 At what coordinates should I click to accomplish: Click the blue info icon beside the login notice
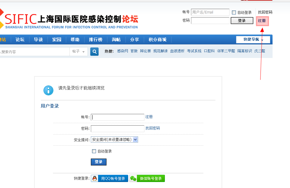coord(48,90)
